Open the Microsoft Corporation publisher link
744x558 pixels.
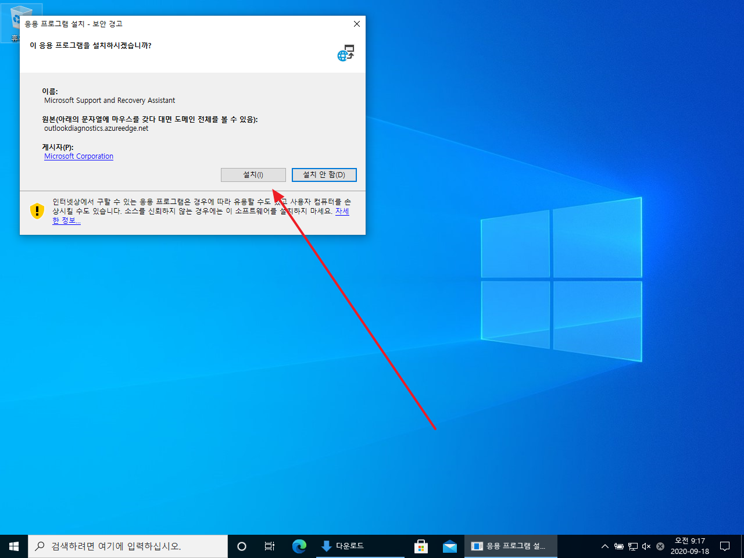(78, 156)
